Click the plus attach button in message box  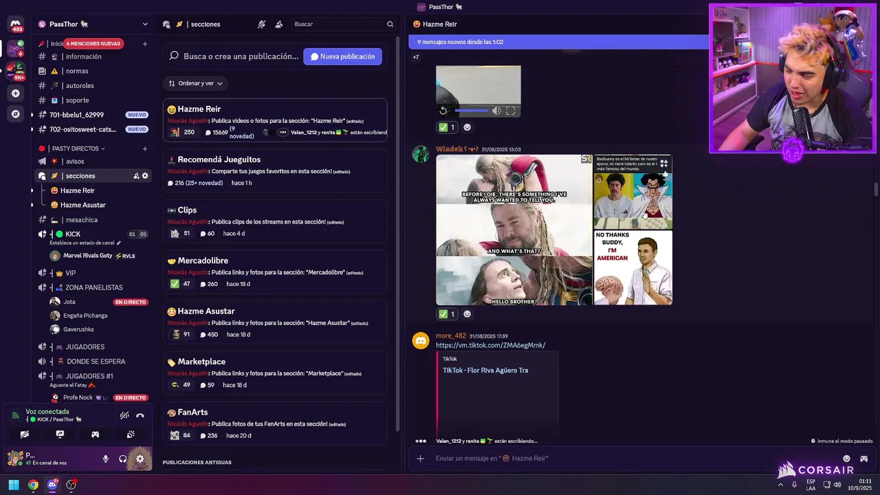tap(421, 459)
